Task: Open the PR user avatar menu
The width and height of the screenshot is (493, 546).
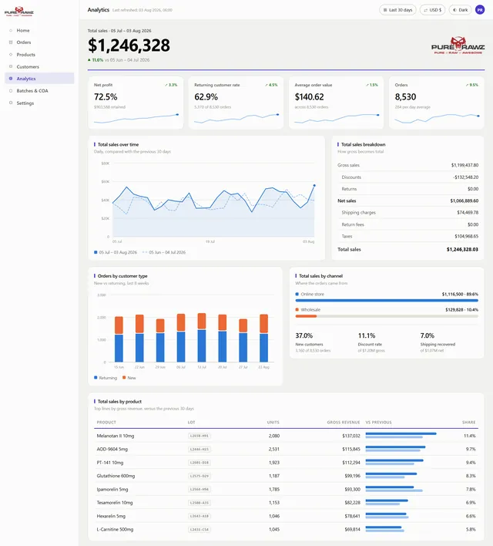Action: [x=480, y=10]
